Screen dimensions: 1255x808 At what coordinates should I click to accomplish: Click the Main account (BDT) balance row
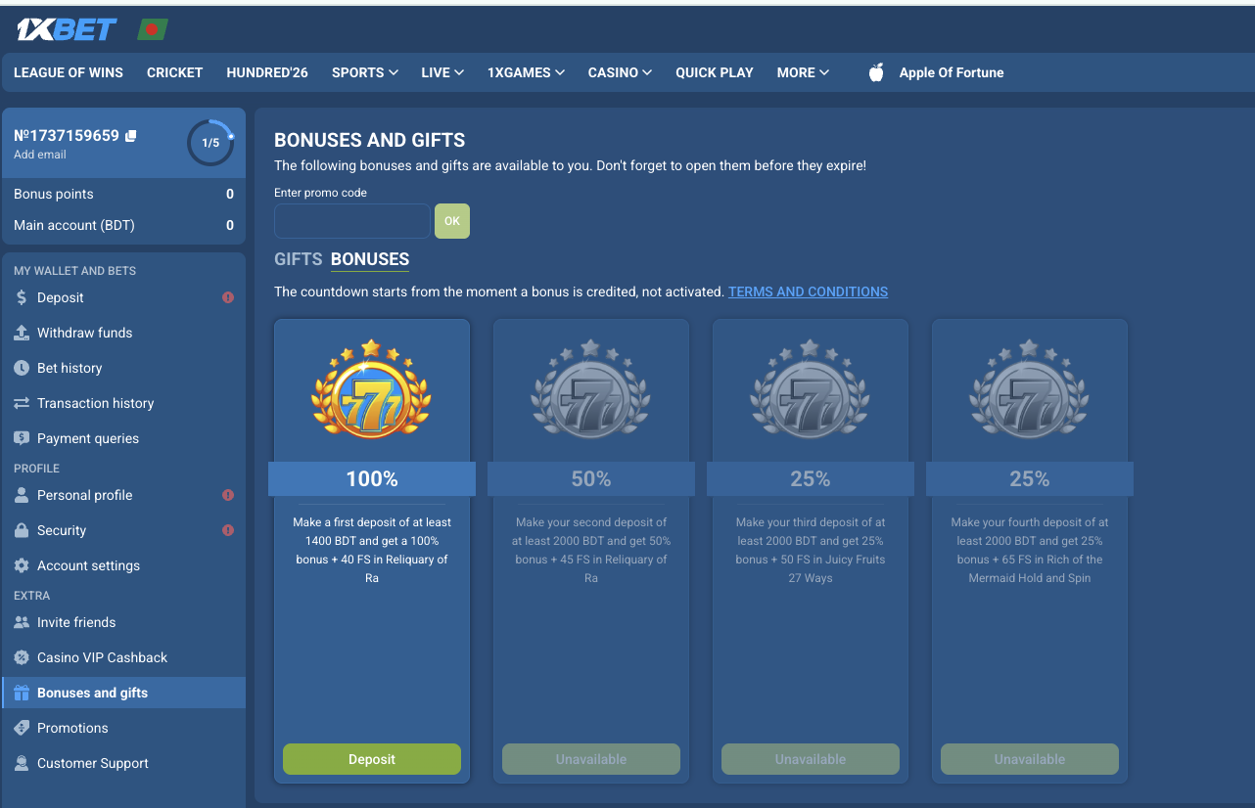(123, 225)
